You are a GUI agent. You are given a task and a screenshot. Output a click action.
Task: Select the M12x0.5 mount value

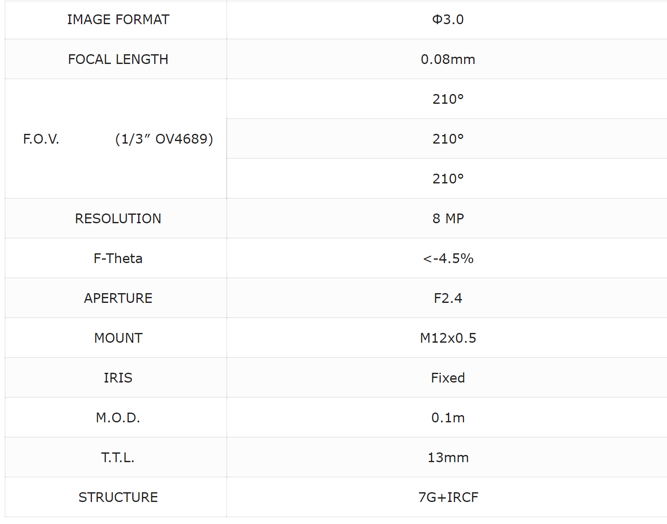point(448,338)
